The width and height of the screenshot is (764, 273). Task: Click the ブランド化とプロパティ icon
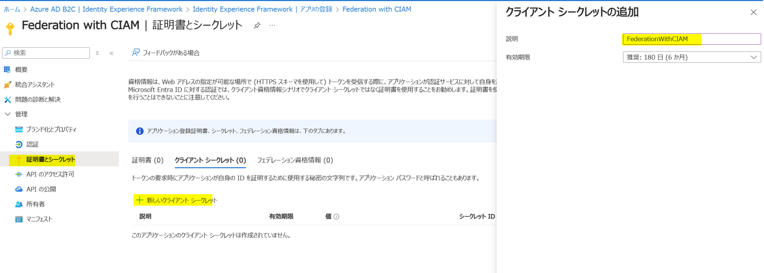(19, 130)
